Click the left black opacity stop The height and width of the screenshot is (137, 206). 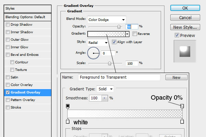coord(68,107)
